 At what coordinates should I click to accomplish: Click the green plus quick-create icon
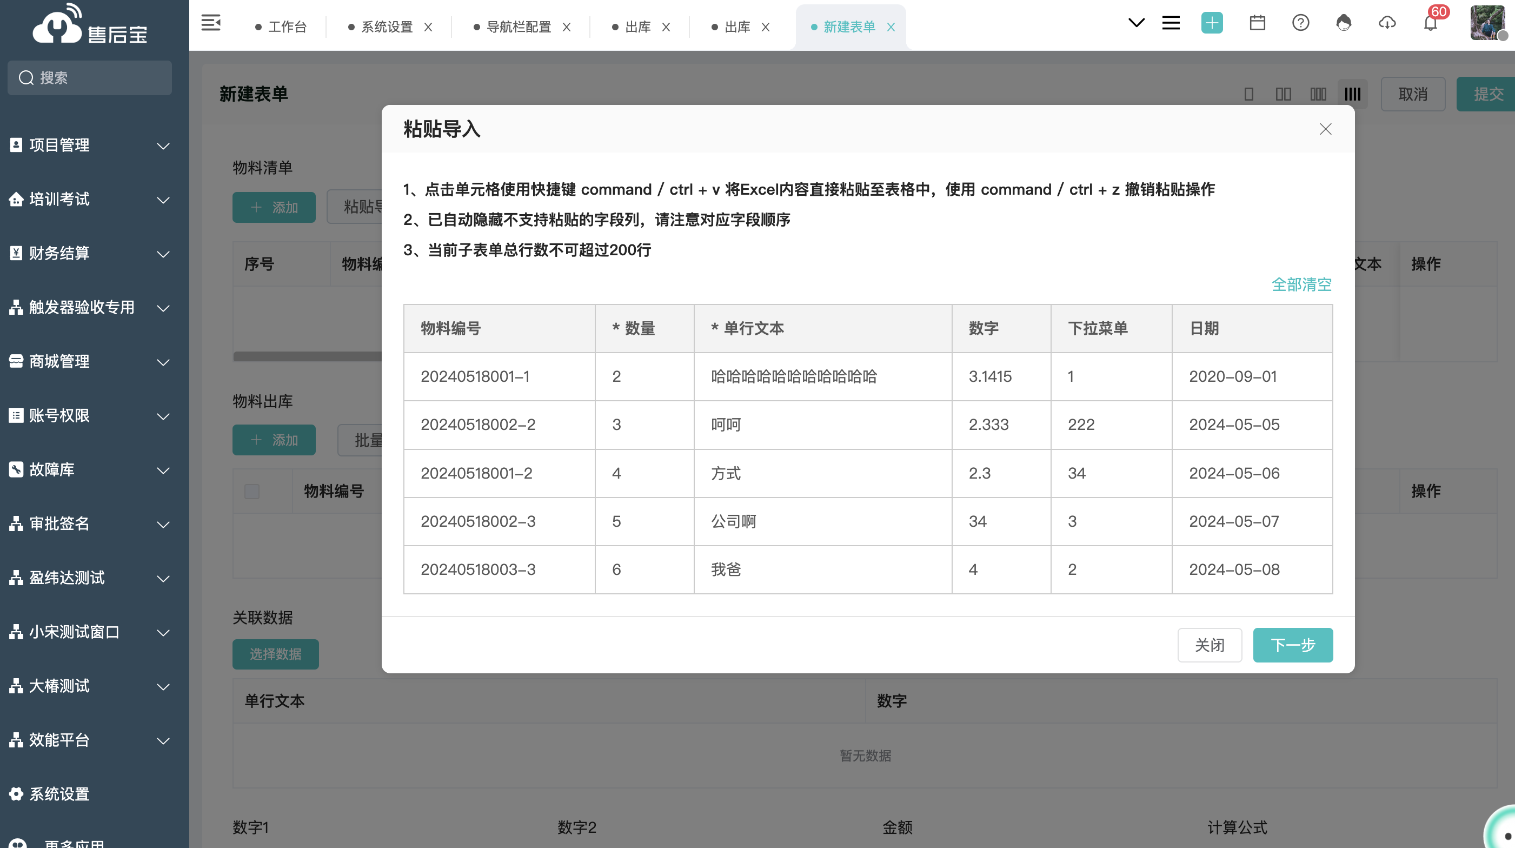coord(1212,23)
